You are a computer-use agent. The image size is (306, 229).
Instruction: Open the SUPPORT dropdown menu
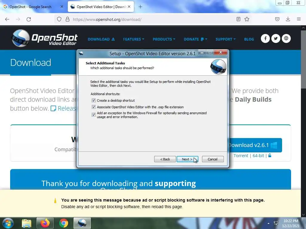[226, 39]
